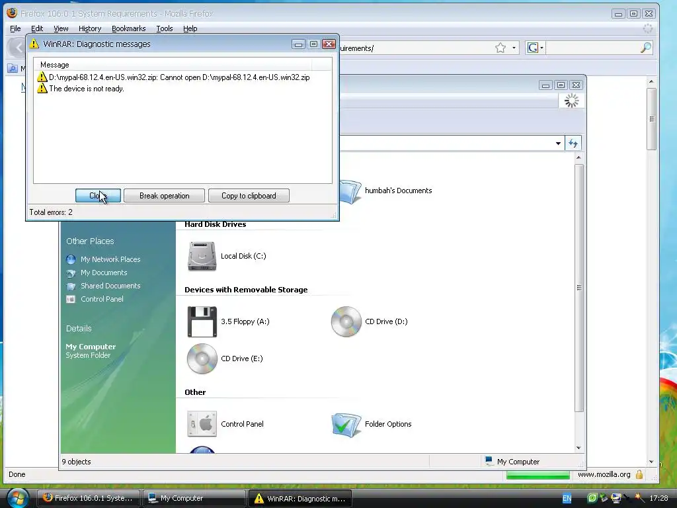Click the sidebar Control Panel link
The width and height of the screenshot is (677, 508).
tap(102, 299)
